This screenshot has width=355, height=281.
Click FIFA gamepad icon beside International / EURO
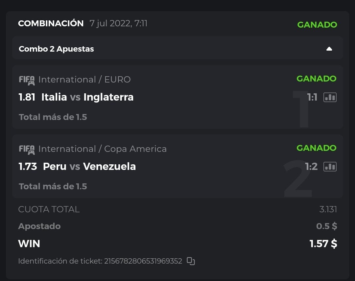pos(27,80)
